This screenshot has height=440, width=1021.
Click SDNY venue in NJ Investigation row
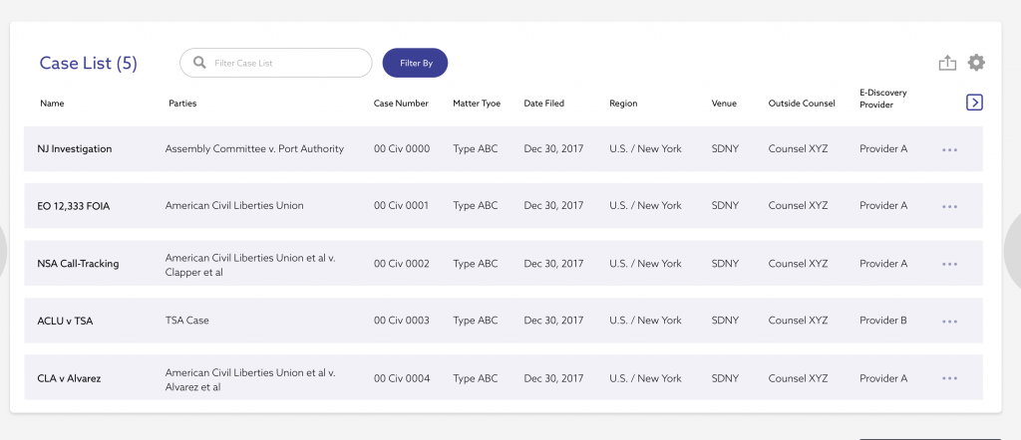click(x=725, y=149)
